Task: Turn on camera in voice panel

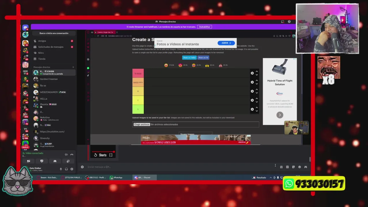Action: click(28, 161)
